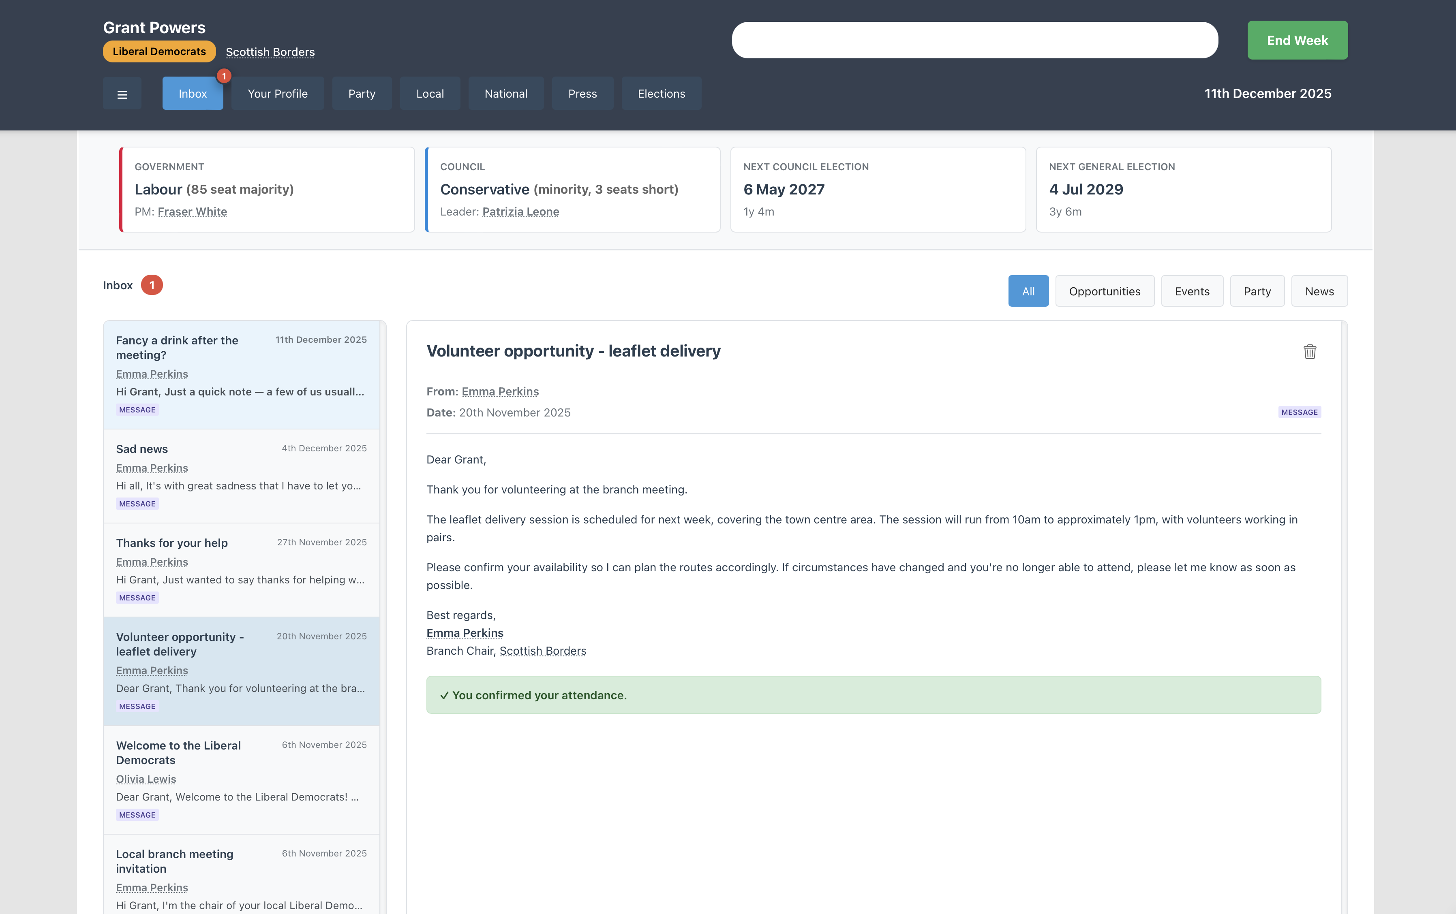Open Scottish Borders link in header
Screen dimensions: 1456x914
point(270,52)
